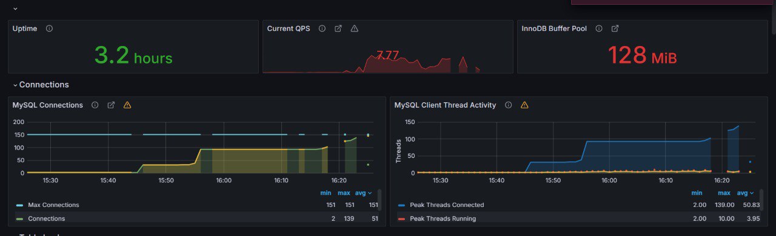The image size is (776, 236).
Task: Toggle the Peak Threads Running legend series
Action: click(443, 218)
